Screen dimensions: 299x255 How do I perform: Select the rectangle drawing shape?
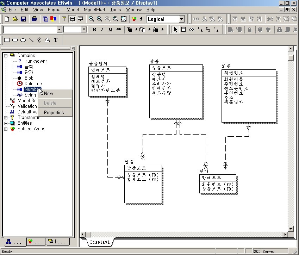pyautogui.click(x=7, y=40)
